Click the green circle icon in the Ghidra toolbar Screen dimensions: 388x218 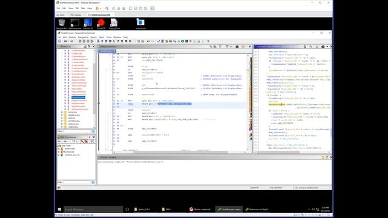click(x=182, y=41)
